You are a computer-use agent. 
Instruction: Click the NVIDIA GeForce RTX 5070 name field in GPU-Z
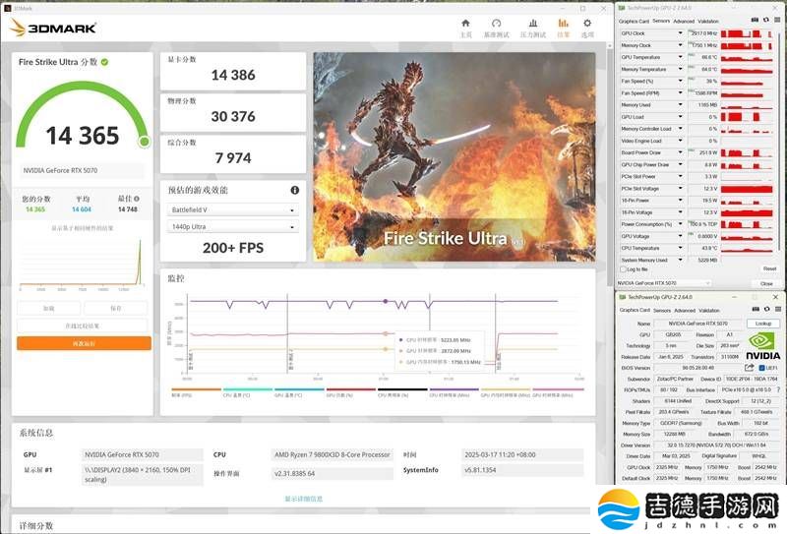(x=697, y=324)
